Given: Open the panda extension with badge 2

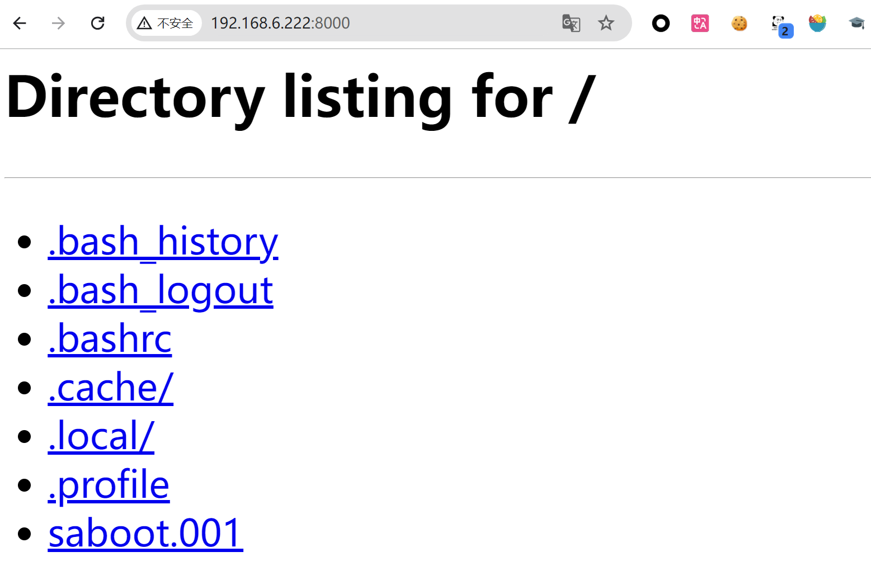Looking at the screenshot, I should [x=781, y=25].
